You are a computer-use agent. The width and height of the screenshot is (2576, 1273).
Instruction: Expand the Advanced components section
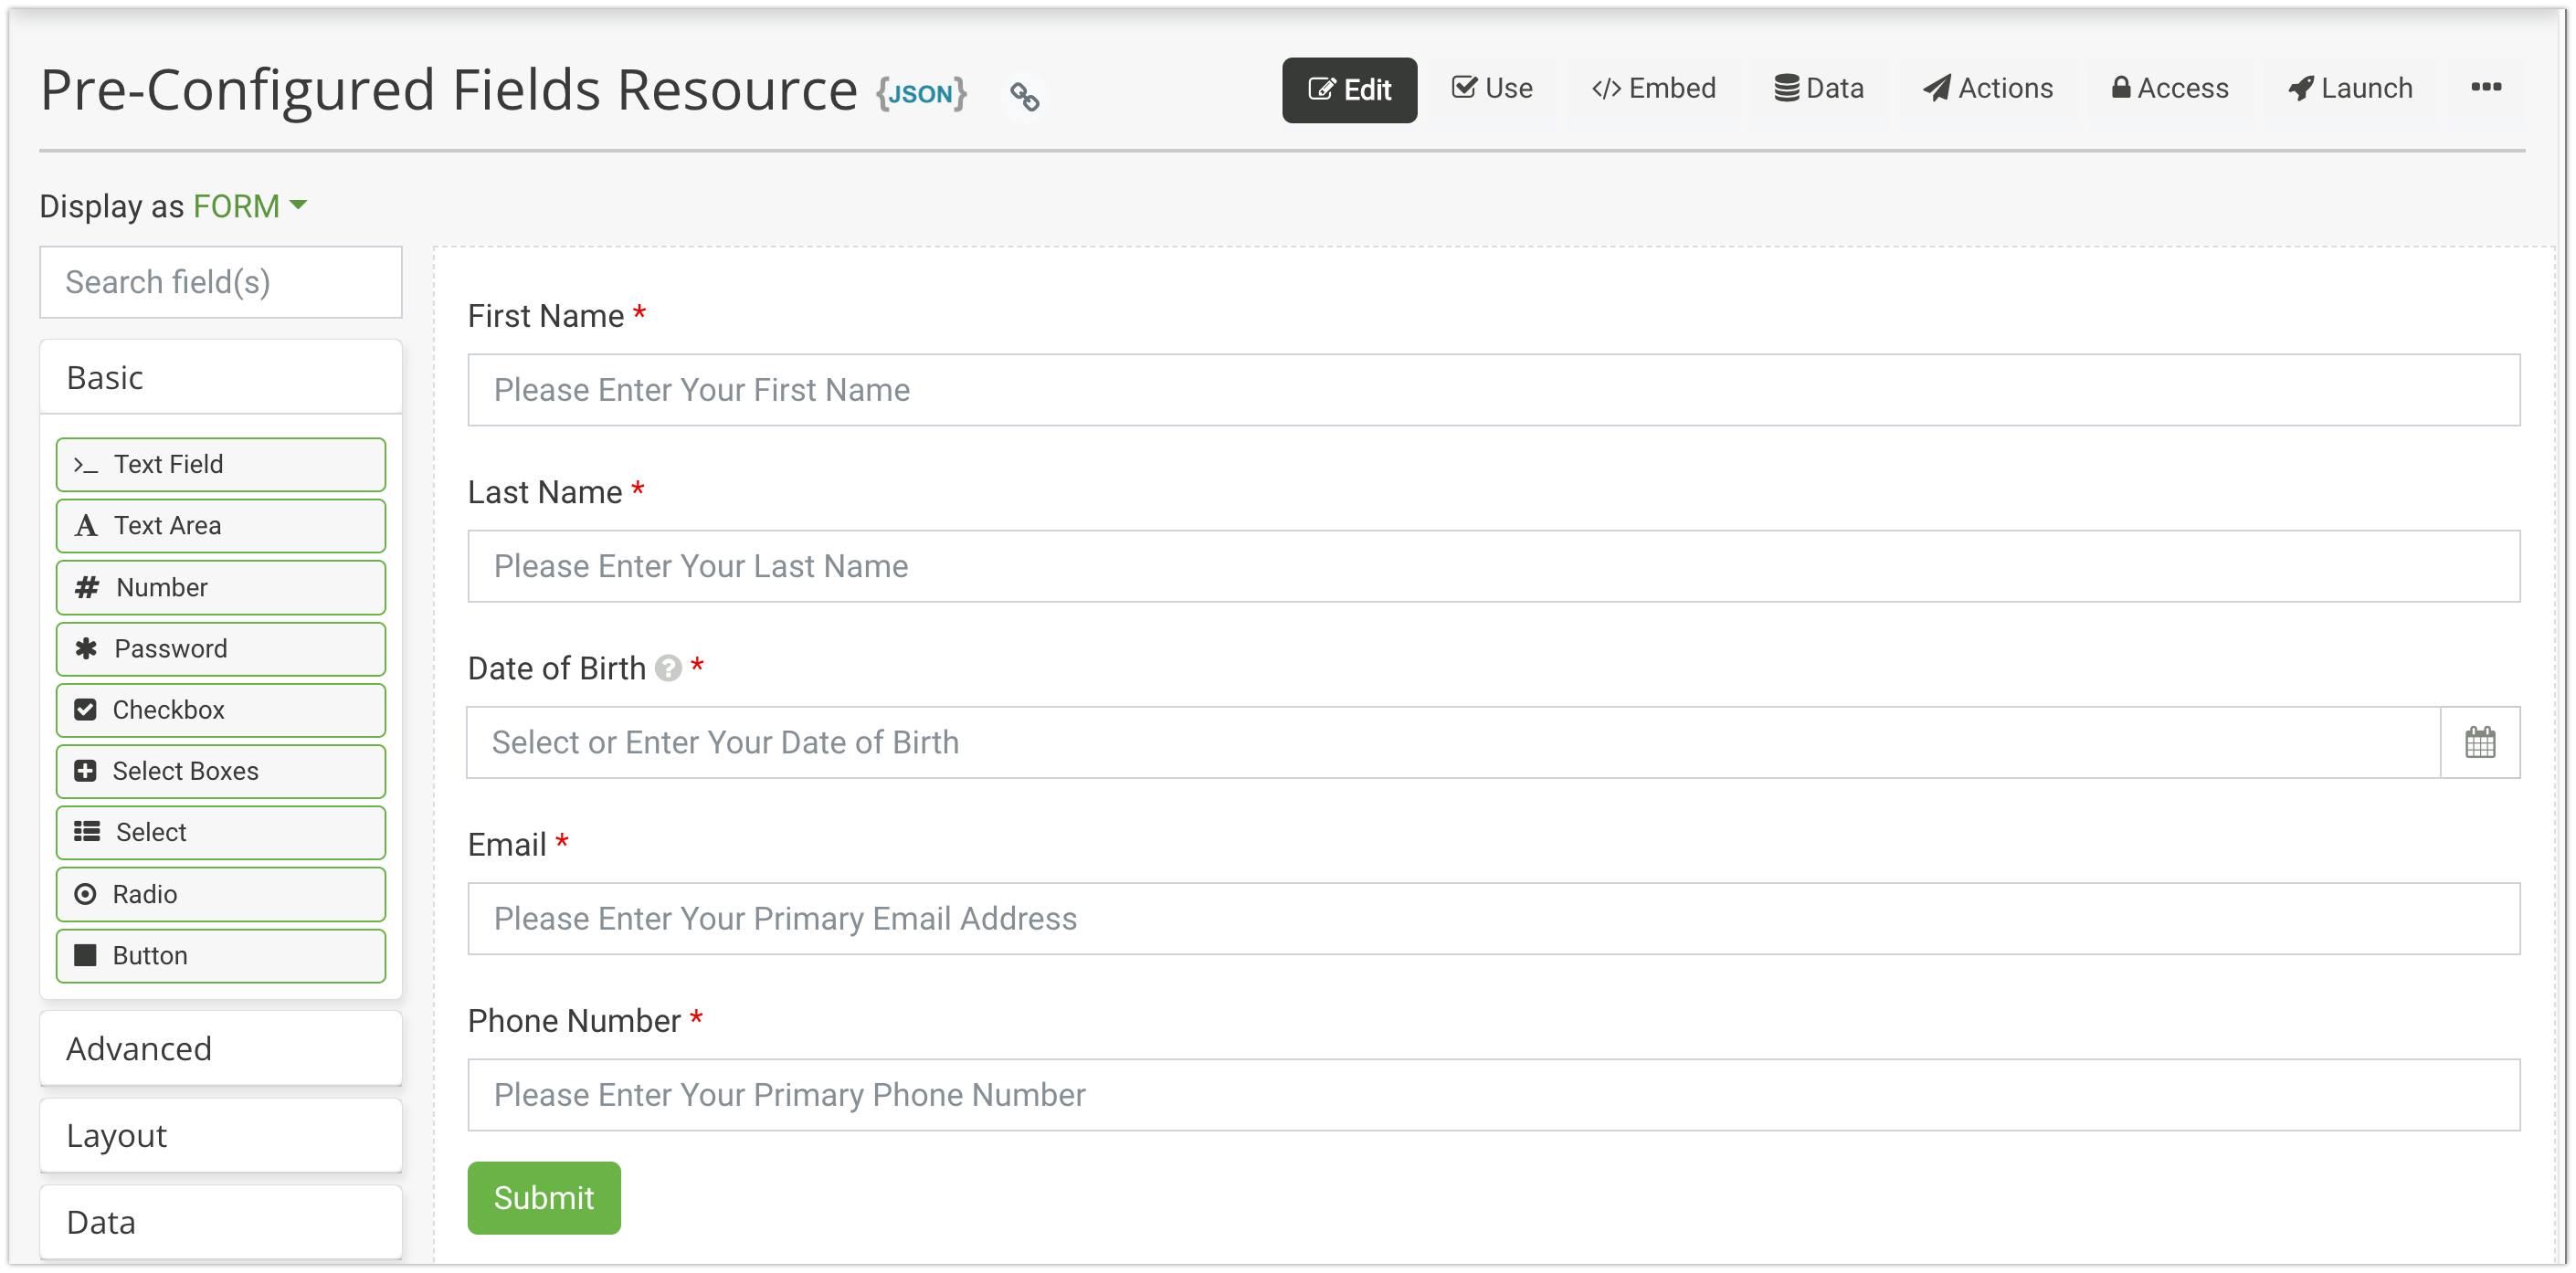[221, 1048]
